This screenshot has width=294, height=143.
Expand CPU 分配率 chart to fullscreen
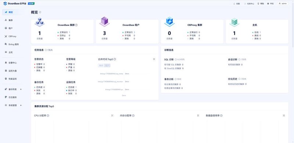point(112,115)
